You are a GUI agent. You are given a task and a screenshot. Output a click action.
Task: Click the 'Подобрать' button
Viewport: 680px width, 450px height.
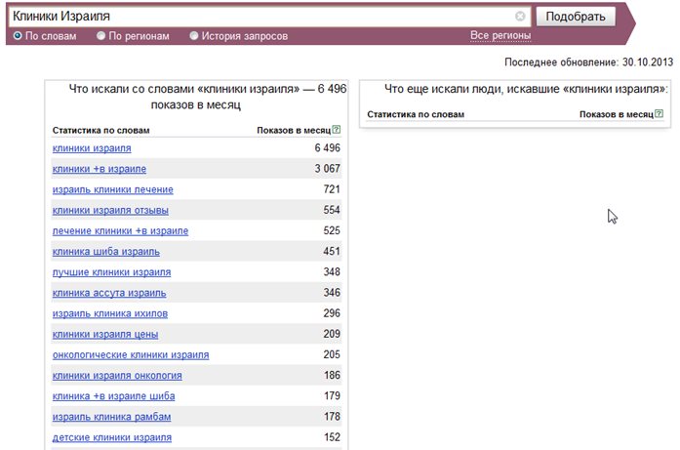tap(576, 17)
